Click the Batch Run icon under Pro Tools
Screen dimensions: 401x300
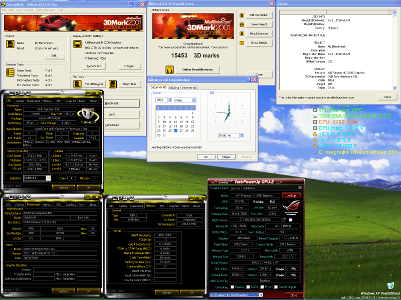tap(113, 84)
